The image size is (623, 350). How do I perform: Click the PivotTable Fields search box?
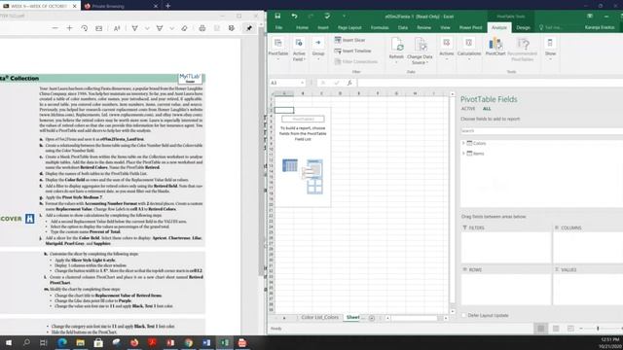542,130
